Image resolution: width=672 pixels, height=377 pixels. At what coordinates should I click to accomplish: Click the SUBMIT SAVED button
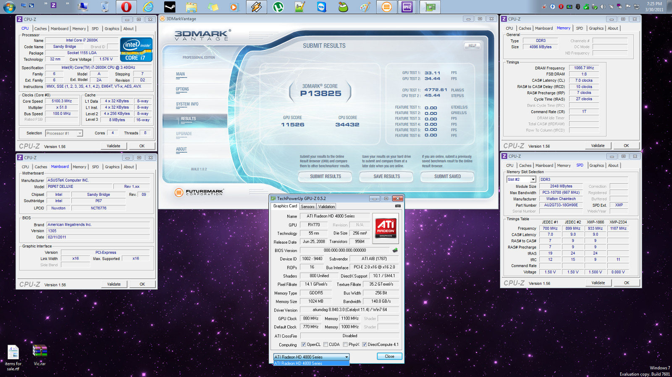click(447, 177)
